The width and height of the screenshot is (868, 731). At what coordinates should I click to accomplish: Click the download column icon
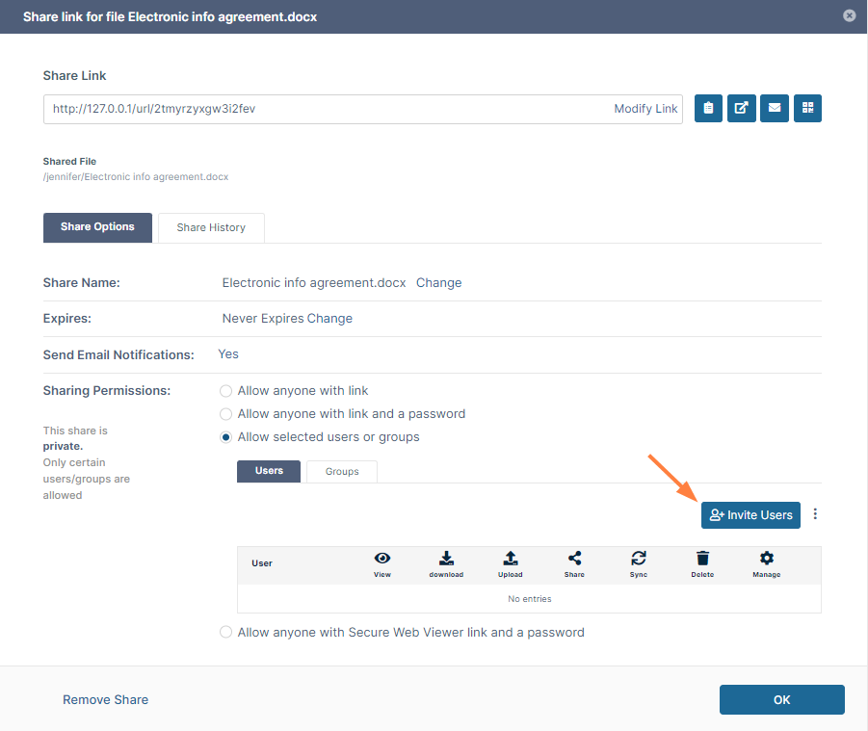pos(446,559)
